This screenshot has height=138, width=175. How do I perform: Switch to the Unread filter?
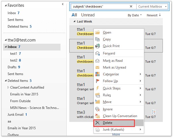pyautogui.click(x=88, y=15)
